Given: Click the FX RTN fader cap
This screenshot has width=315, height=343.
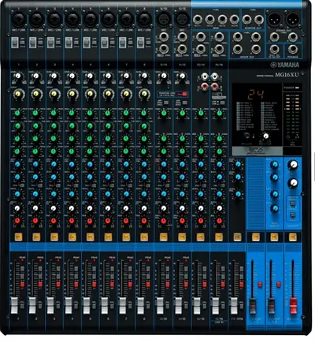Looking at the screenshot, I should (x=234, y=306).
